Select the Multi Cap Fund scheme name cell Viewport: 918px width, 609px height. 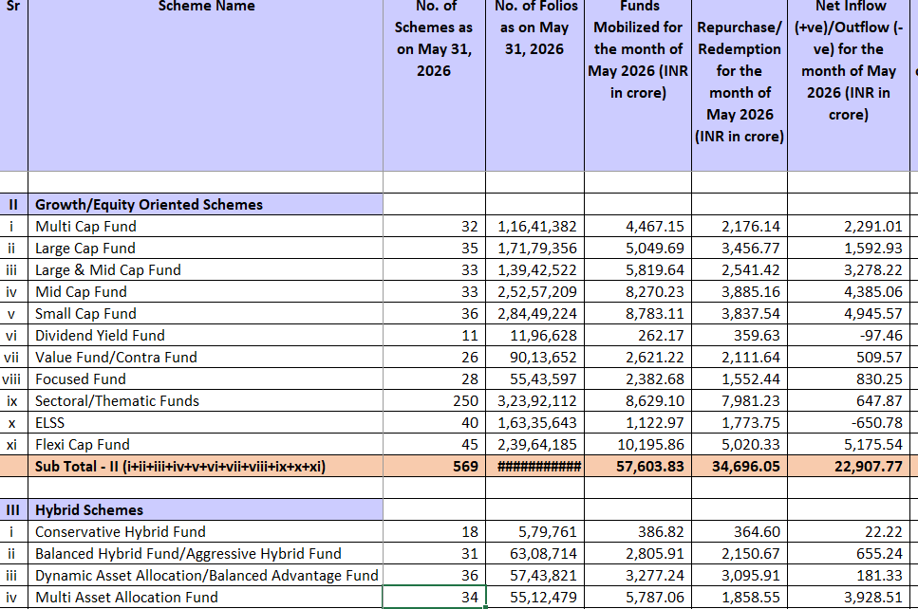205,227
